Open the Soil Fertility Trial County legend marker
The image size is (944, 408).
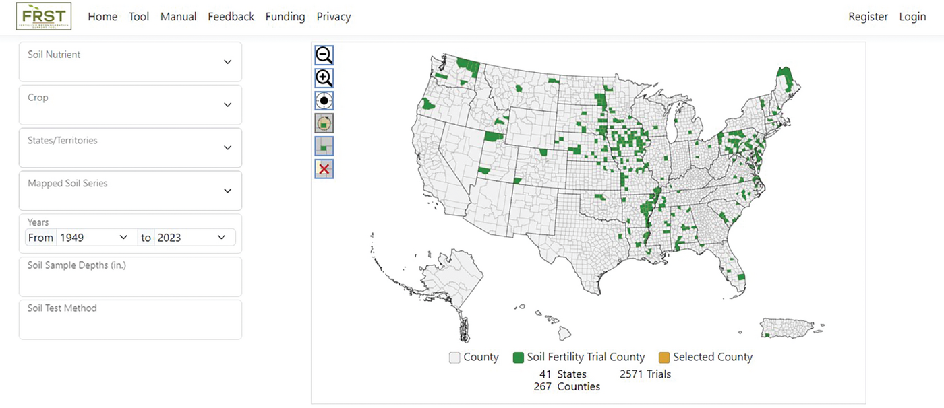click(519, 357)
